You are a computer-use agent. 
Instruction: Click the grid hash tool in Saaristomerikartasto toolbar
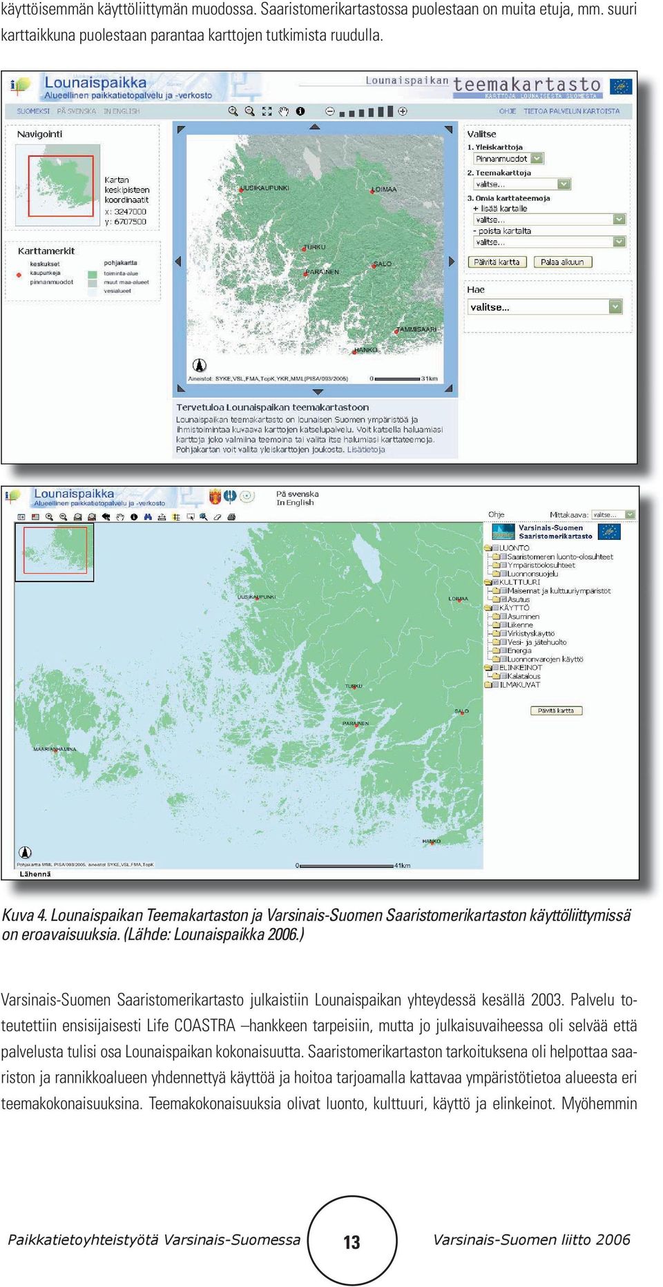pyautogui.click(x=176, y=517)
